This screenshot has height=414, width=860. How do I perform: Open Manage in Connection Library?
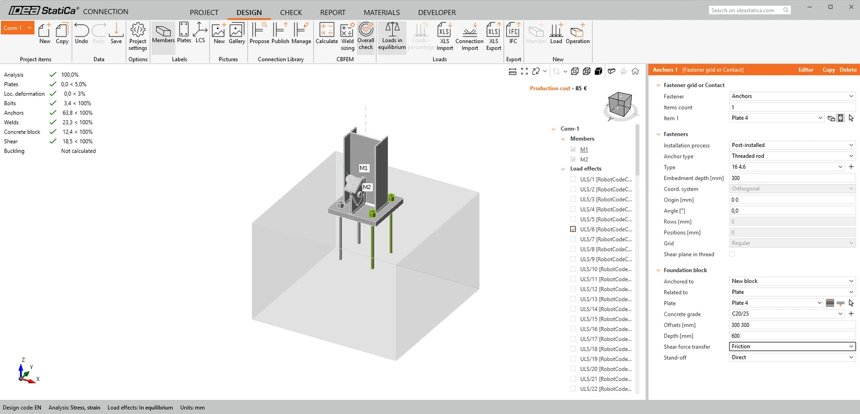point(302,33)
